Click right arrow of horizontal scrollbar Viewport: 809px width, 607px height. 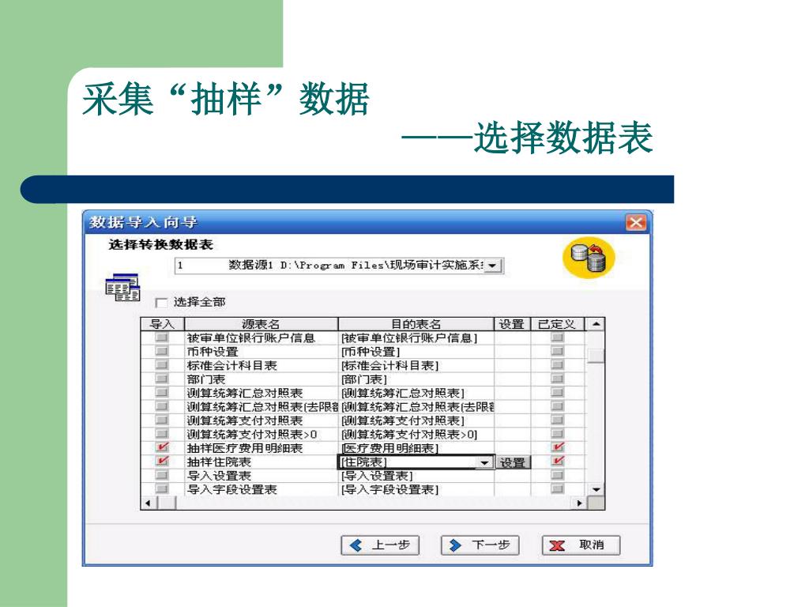pos(581,503)
